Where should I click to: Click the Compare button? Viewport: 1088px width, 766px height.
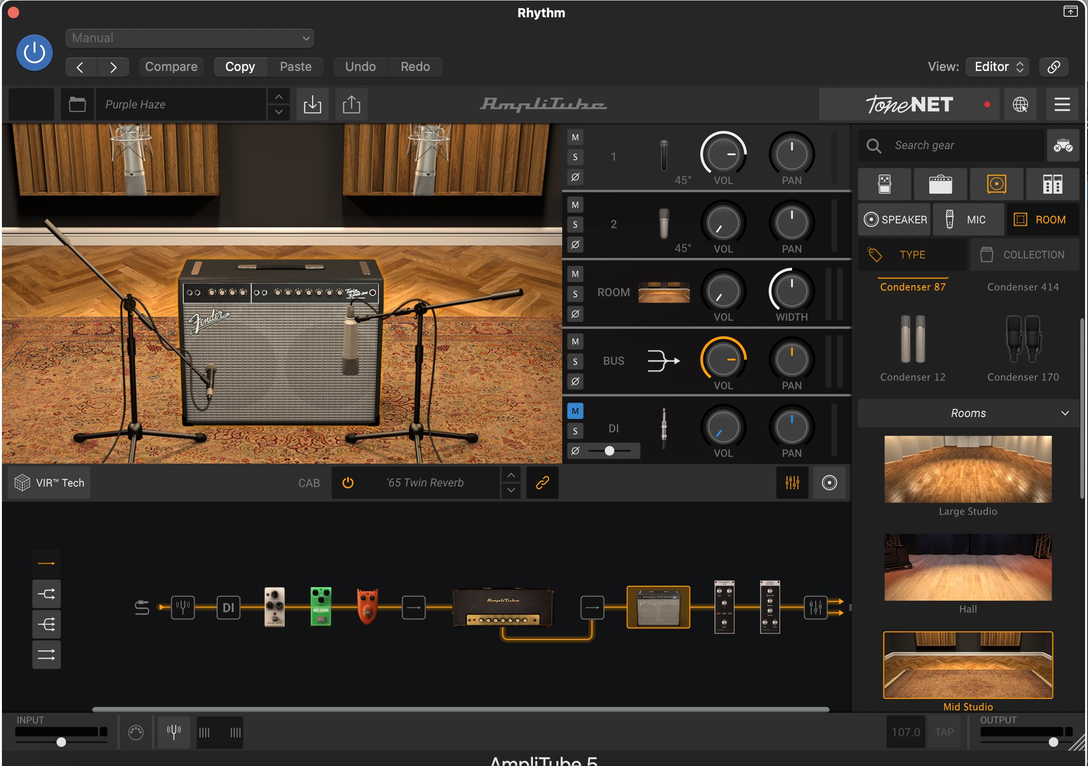171,67
